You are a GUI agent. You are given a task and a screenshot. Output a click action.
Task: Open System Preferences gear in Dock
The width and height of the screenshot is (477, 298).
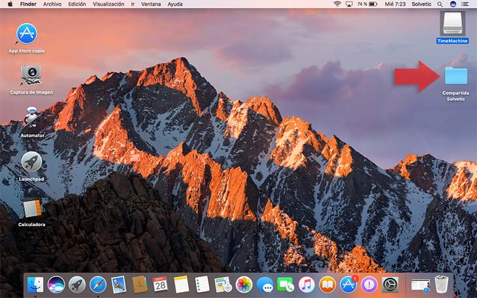(390, 285)
